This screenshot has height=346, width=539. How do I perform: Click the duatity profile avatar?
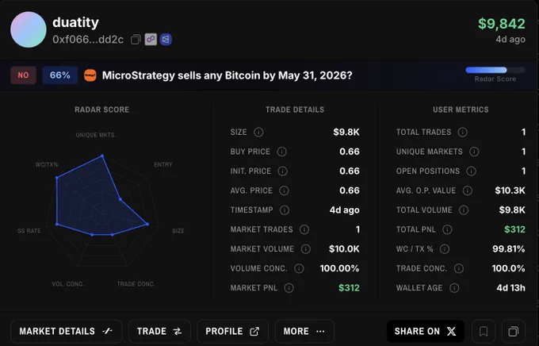click(29, 29)
